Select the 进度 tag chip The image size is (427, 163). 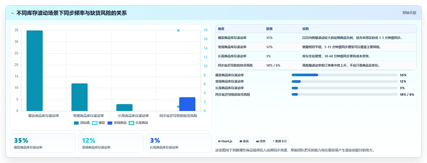261,141
